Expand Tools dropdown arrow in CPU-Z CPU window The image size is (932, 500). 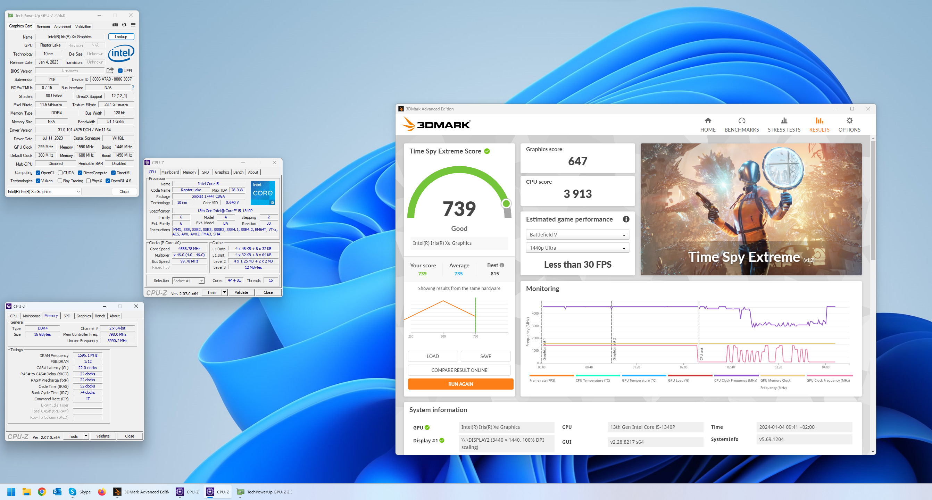(x=224, y=292)
